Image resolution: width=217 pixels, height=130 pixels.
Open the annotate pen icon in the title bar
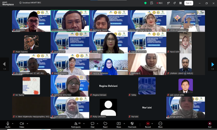point(168,3)
